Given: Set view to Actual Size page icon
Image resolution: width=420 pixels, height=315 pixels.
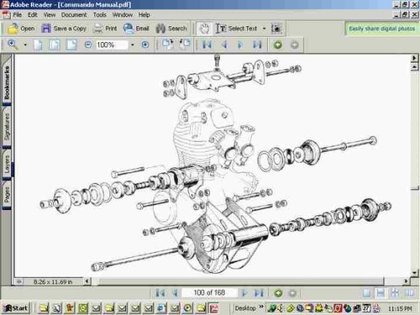Looking at the screenshot, I should [x=38, y=45].
